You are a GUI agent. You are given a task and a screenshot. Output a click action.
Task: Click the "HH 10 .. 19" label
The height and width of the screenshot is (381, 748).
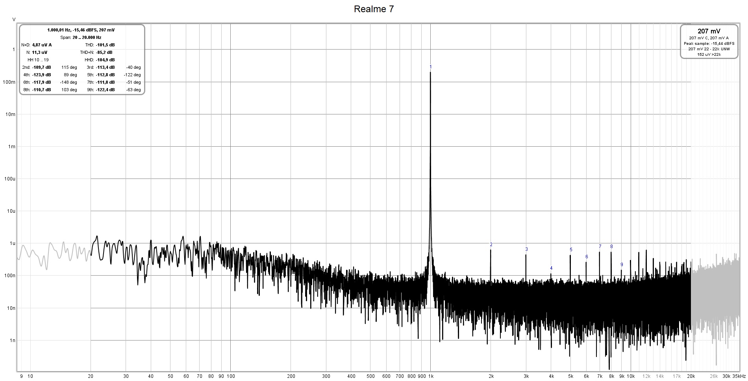tap(38, 60)
